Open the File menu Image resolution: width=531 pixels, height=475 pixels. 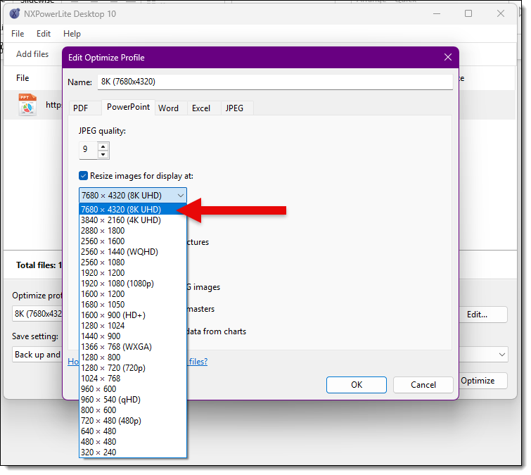18,34
